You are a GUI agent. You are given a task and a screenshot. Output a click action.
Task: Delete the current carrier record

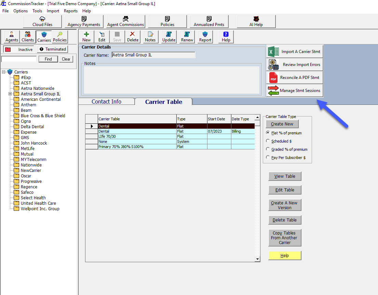(133, 37)
